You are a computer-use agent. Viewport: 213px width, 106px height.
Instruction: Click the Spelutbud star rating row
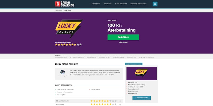(x=89, y=104)
